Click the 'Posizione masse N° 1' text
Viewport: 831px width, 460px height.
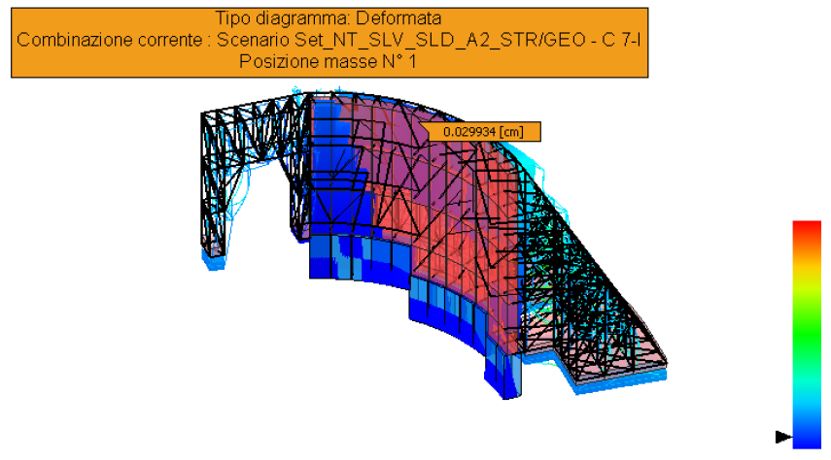click(328, 62)
